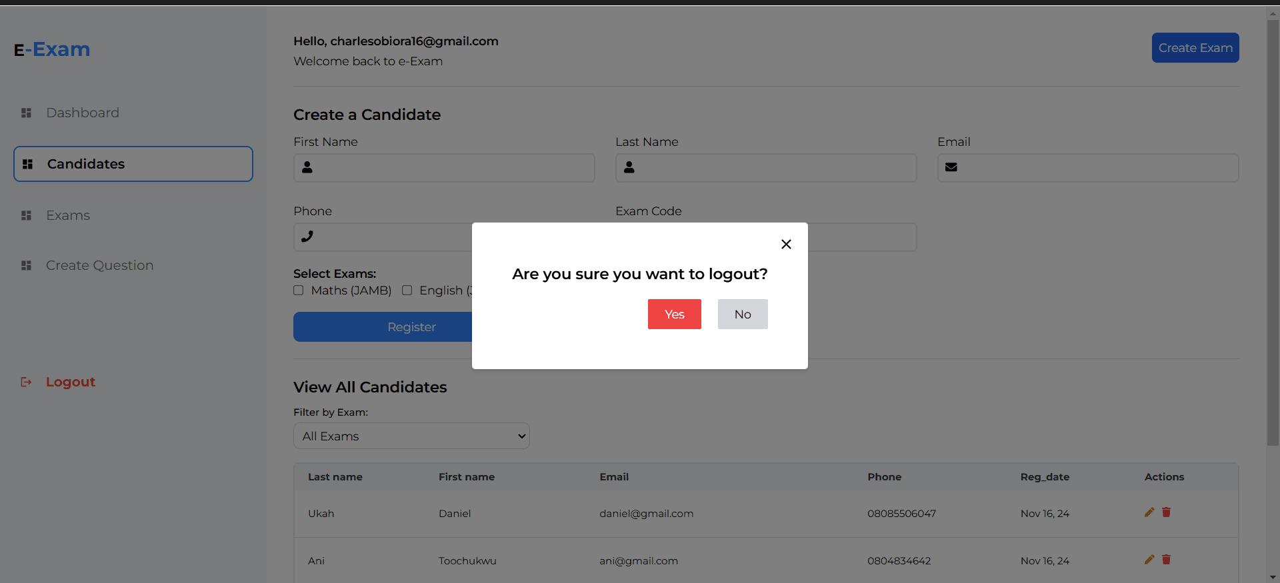This screenshot has height=583, width=1280.
Task: Click the Create Exam button
Action: click(1195, 48)
